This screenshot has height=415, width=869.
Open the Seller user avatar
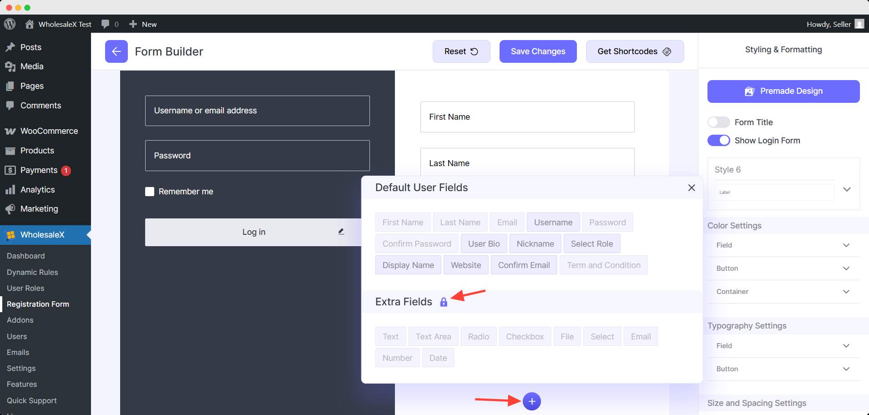pyautogui.click(x=859, y=24)
